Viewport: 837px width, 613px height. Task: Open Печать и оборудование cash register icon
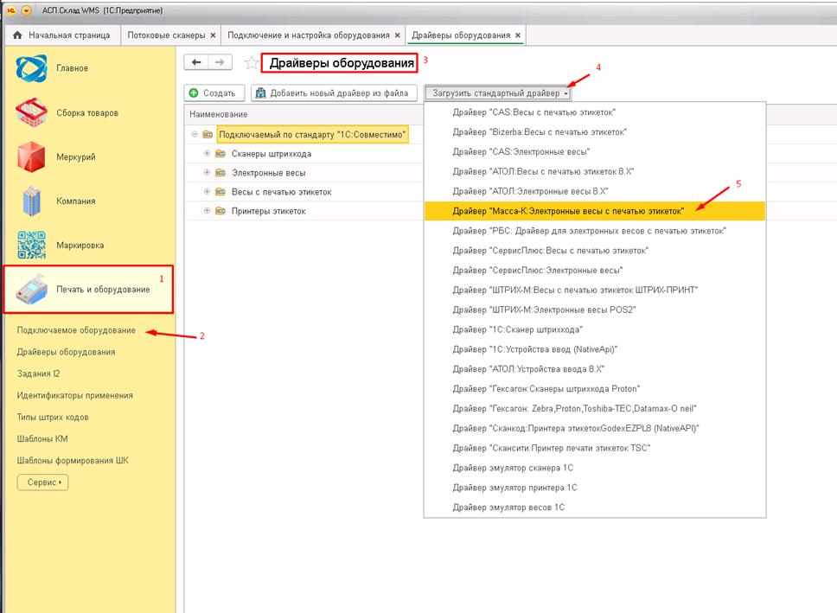pos(31,290)
